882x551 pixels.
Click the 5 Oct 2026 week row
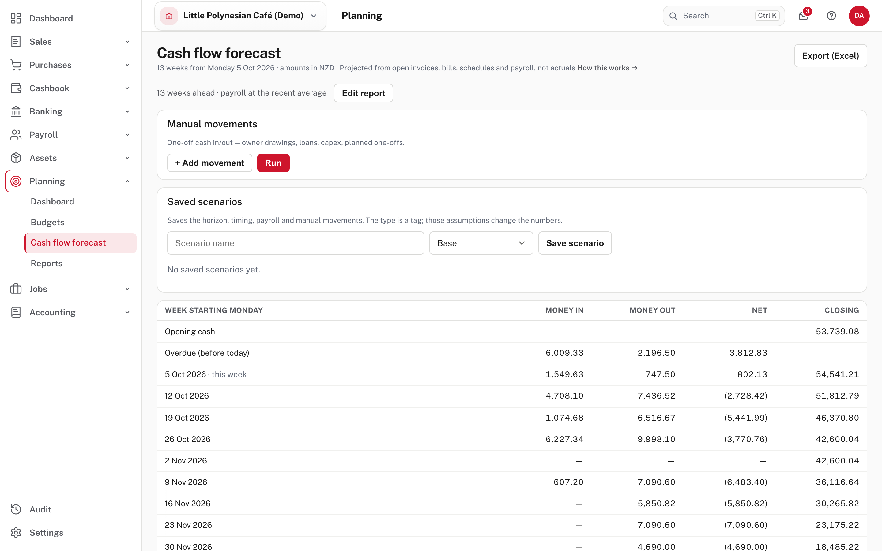[512, 375]
